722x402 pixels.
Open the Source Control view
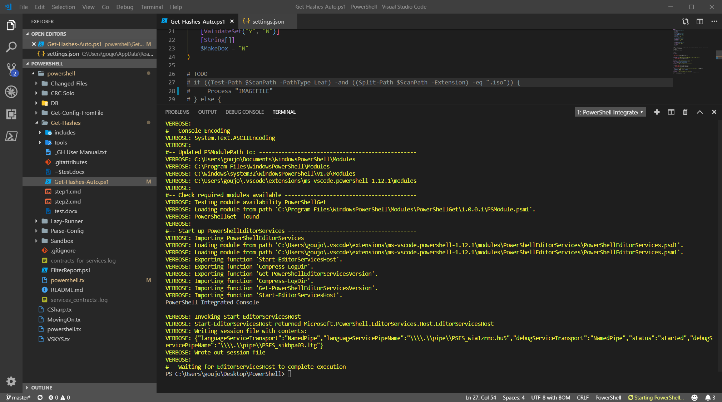(11, 69)
